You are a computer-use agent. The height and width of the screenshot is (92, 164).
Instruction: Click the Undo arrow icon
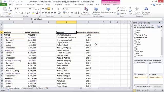click(7, 2)
